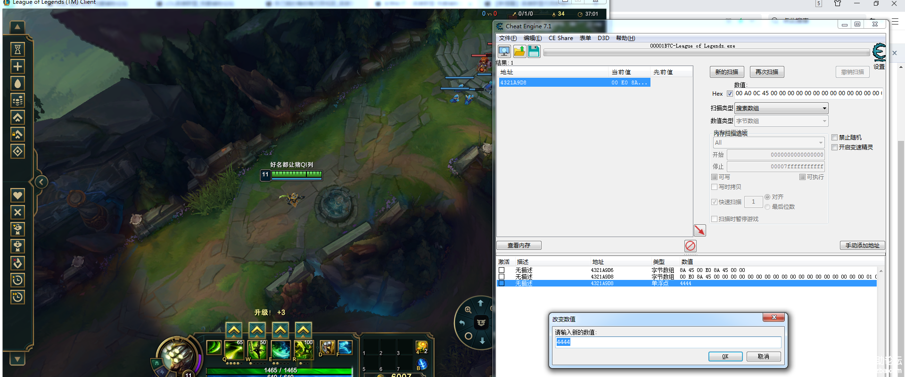
Task: Click the water drop icon in game sidebar
Action: coord(17,83)
